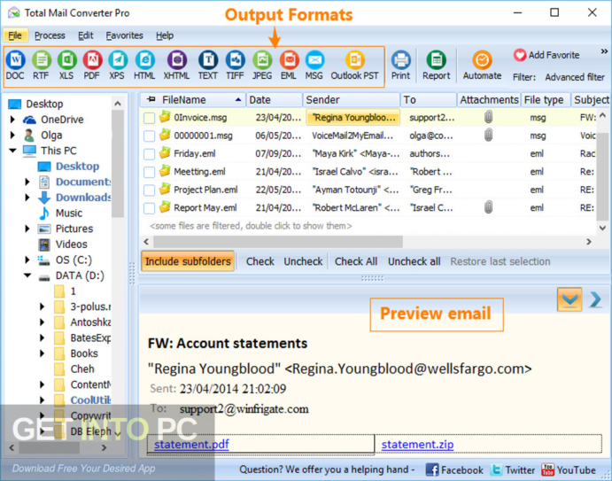Expand toolbar overflow chevron

pyautogui.click(x=604, y=51)
